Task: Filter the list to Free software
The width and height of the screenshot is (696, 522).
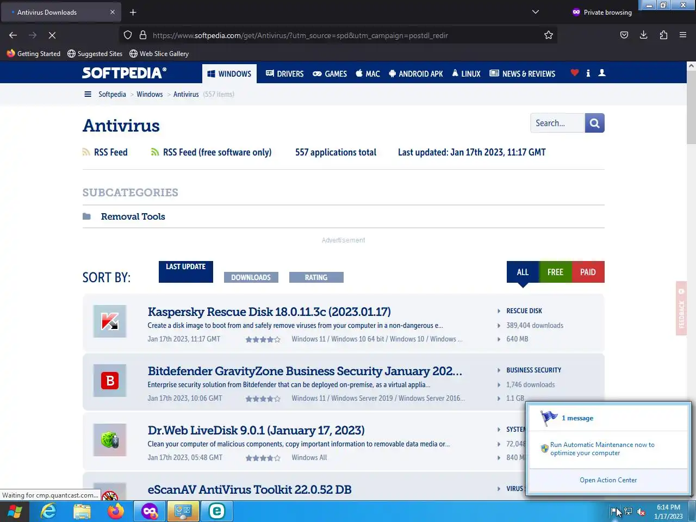Action: click(555, 272)
